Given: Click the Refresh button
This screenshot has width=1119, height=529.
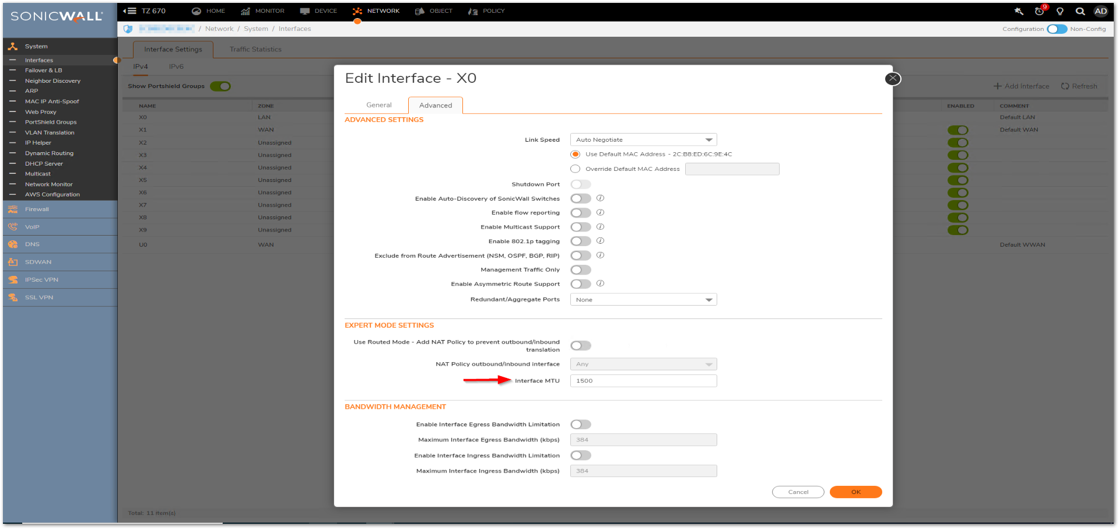Looking at the screenshot, I should click(1079, 86).
